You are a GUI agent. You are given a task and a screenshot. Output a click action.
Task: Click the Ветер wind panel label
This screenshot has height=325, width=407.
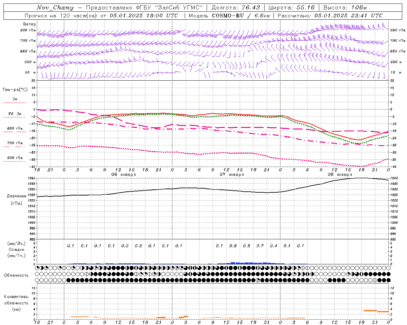click(30, 24)
